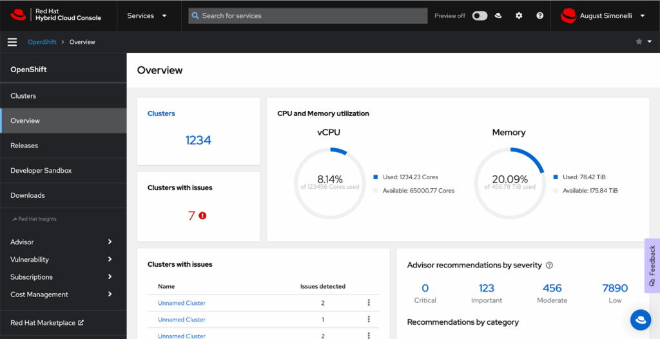
Task: Click the help question mark icon
Action: coord(540,15)
